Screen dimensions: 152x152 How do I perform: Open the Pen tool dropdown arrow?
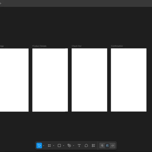click(x=73, y=146)
